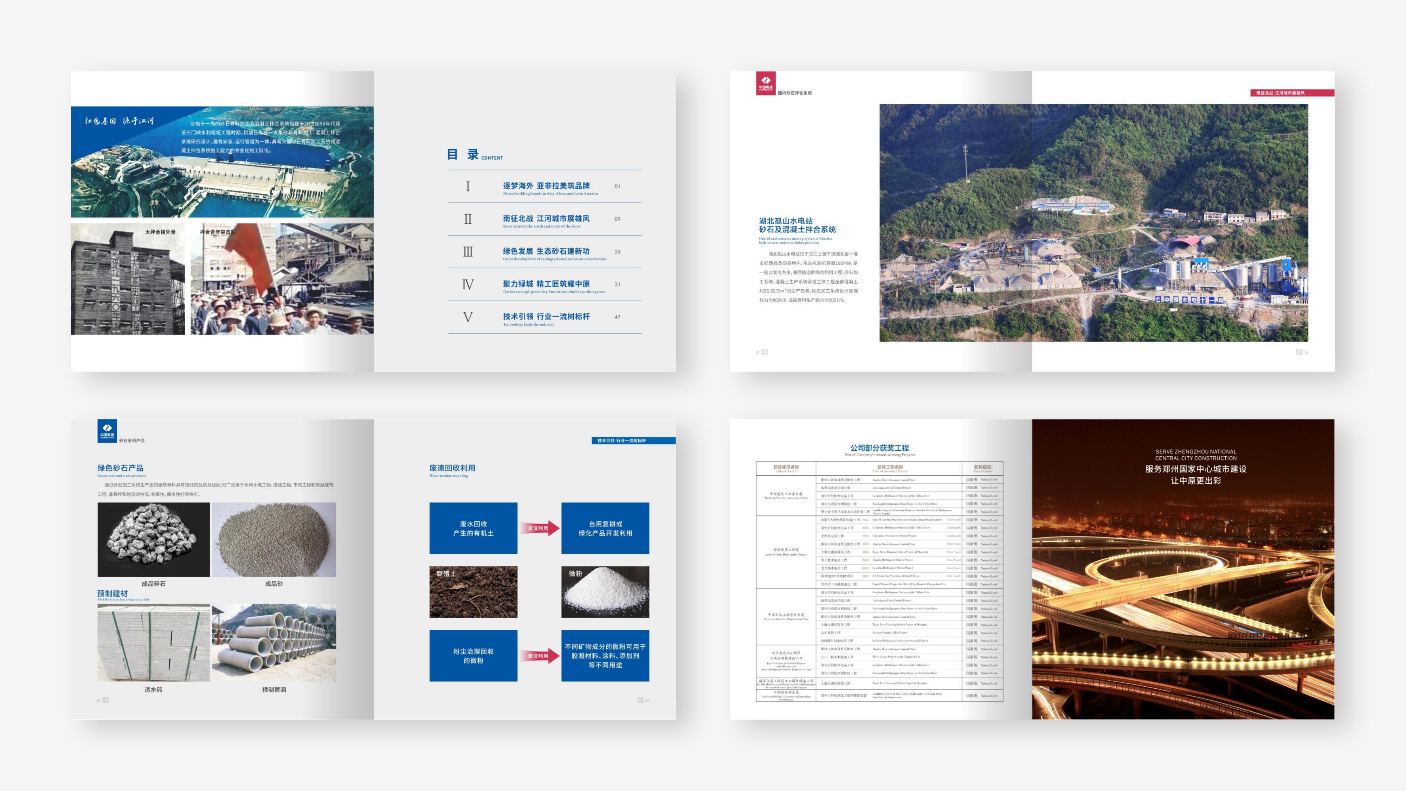Select the text 让中原更出彩

[1195, 481]
